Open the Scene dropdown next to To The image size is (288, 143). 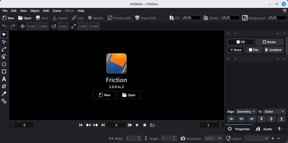274,111
